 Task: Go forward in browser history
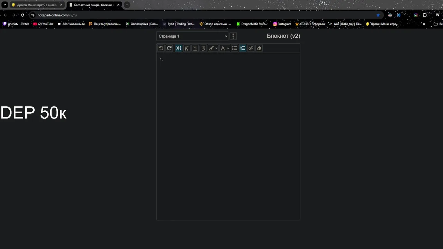pyautogui.click(x=14, y=15)
